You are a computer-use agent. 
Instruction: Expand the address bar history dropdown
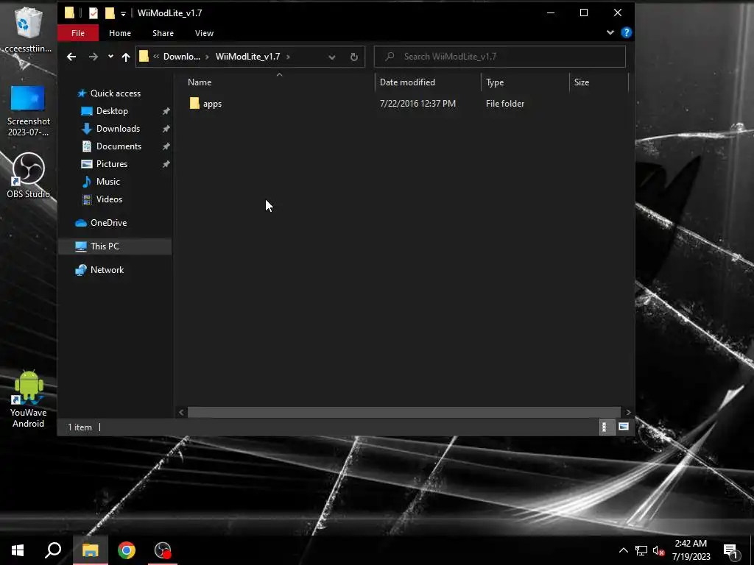point(332,57)
